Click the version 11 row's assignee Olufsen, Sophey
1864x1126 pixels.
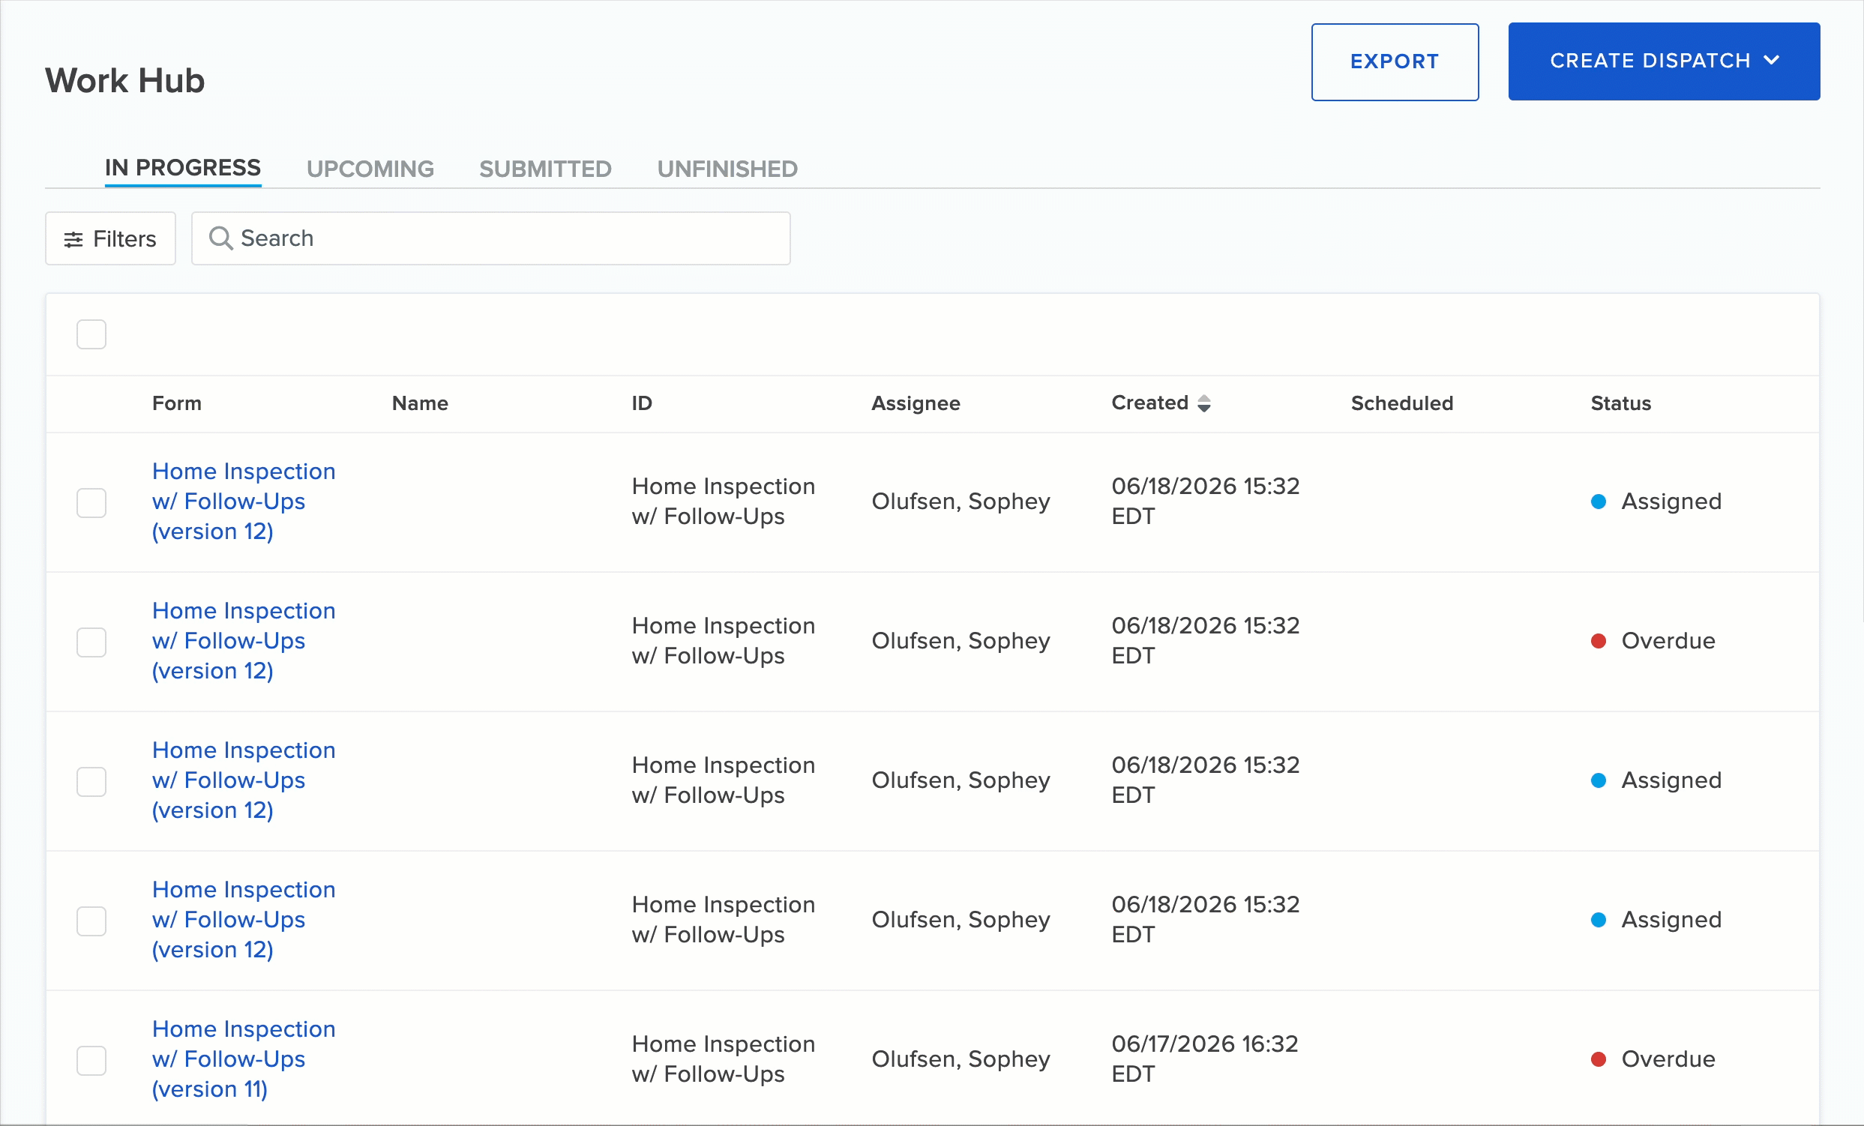(x=960, y=1059)
